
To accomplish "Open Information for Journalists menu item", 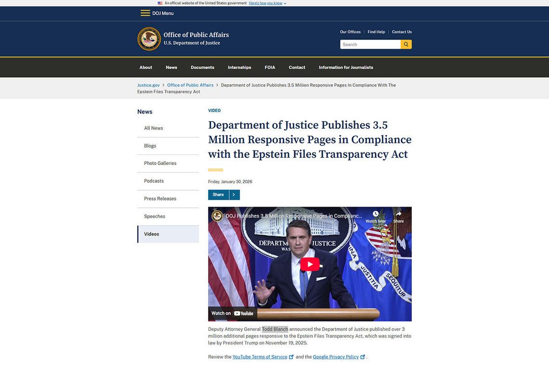I will [x=346, y=67].
